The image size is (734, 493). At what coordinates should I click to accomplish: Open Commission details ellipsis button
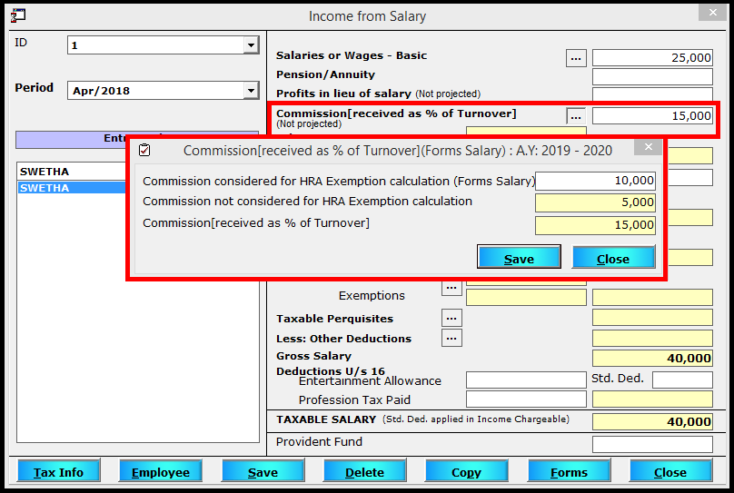point(576,116)
